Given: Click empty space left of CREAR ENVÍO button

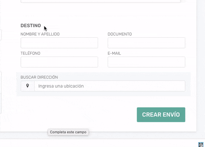Looking at the screenshot, I should click(79, 115).
